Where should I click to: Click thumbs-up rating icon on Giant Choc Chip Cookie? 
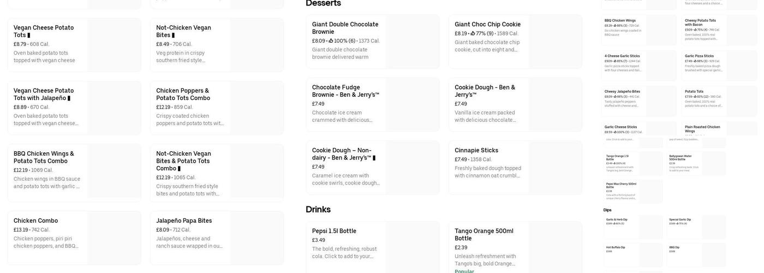473,33
